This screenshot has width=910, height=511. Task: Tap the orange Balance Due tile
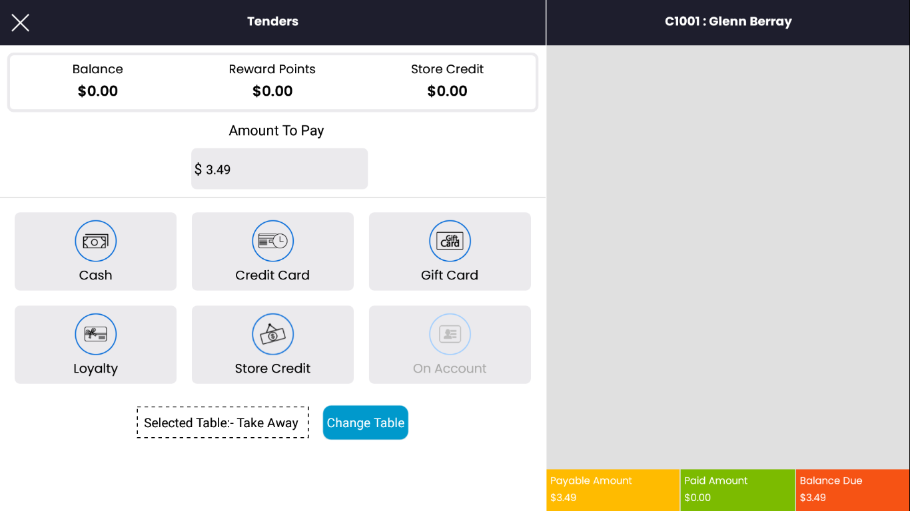pos(853,490)
